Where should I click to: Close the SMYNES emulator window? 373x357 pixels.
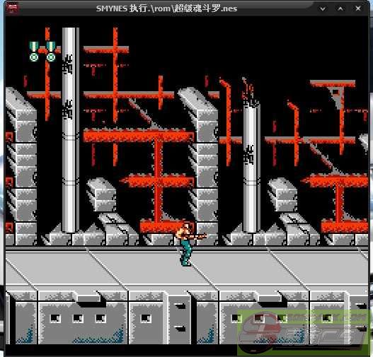point(358,8)
